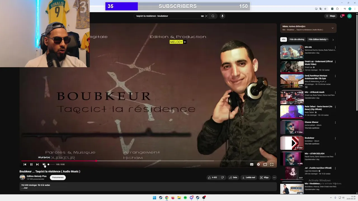This screenshot has width=358, height=201.
Task: Open the Dhewar dhewar album title
Action: point(312,122)
